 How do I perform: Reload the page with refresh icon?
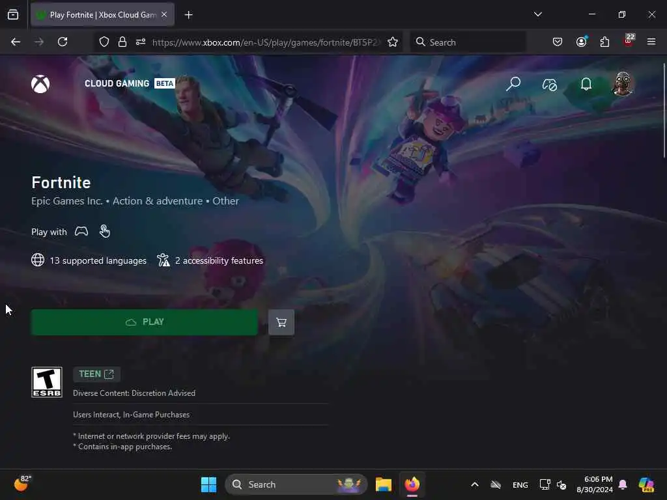[x=63, y=42]
